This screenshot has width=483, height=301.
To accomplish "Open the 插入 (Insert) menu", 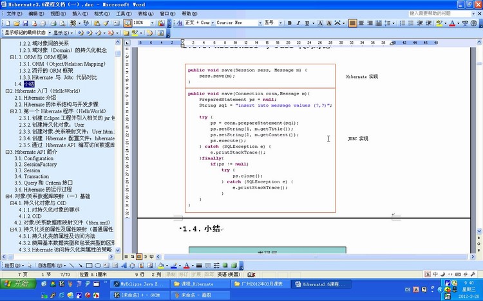I will pyautogui.click(x=80, y=14).
